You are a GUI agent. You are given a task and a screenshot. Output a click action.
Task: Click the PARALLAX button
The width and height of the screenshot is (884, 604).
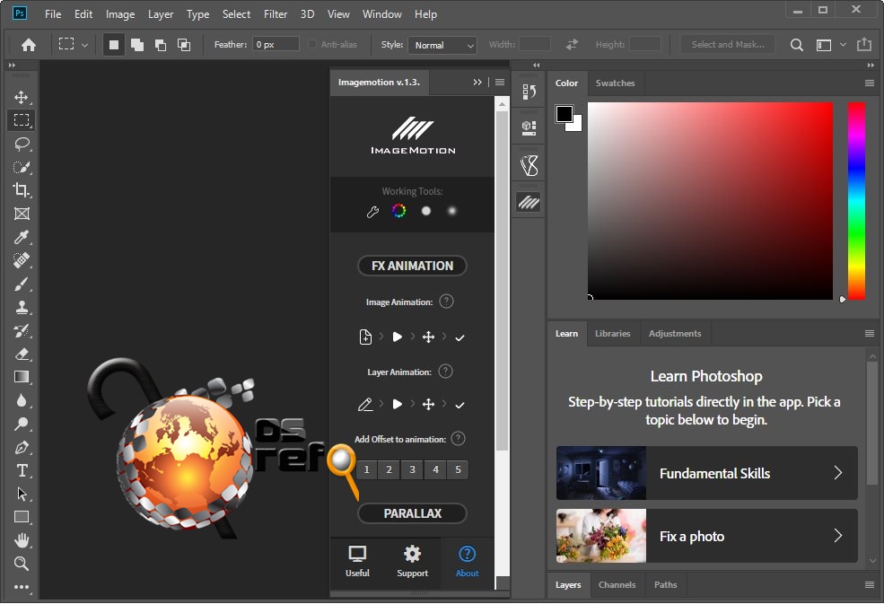(412, 513)
